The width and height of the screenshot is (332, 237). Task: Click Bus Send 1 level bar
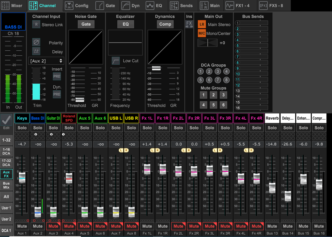coord(254,23)
